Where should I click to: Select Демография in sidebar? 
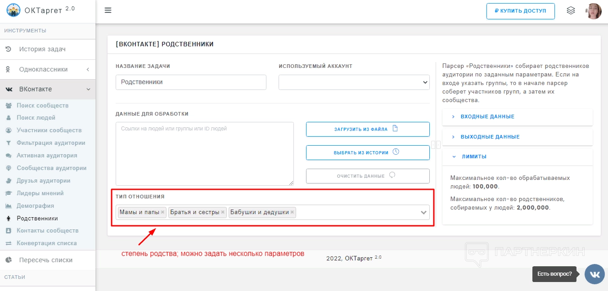point(35,206)
